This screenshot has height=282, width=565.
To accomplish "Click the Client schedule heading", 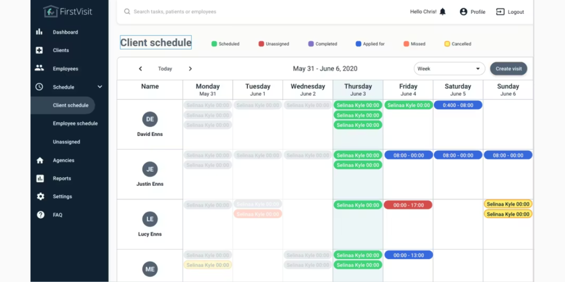I will pyautogui.click(x=156, y=42).
